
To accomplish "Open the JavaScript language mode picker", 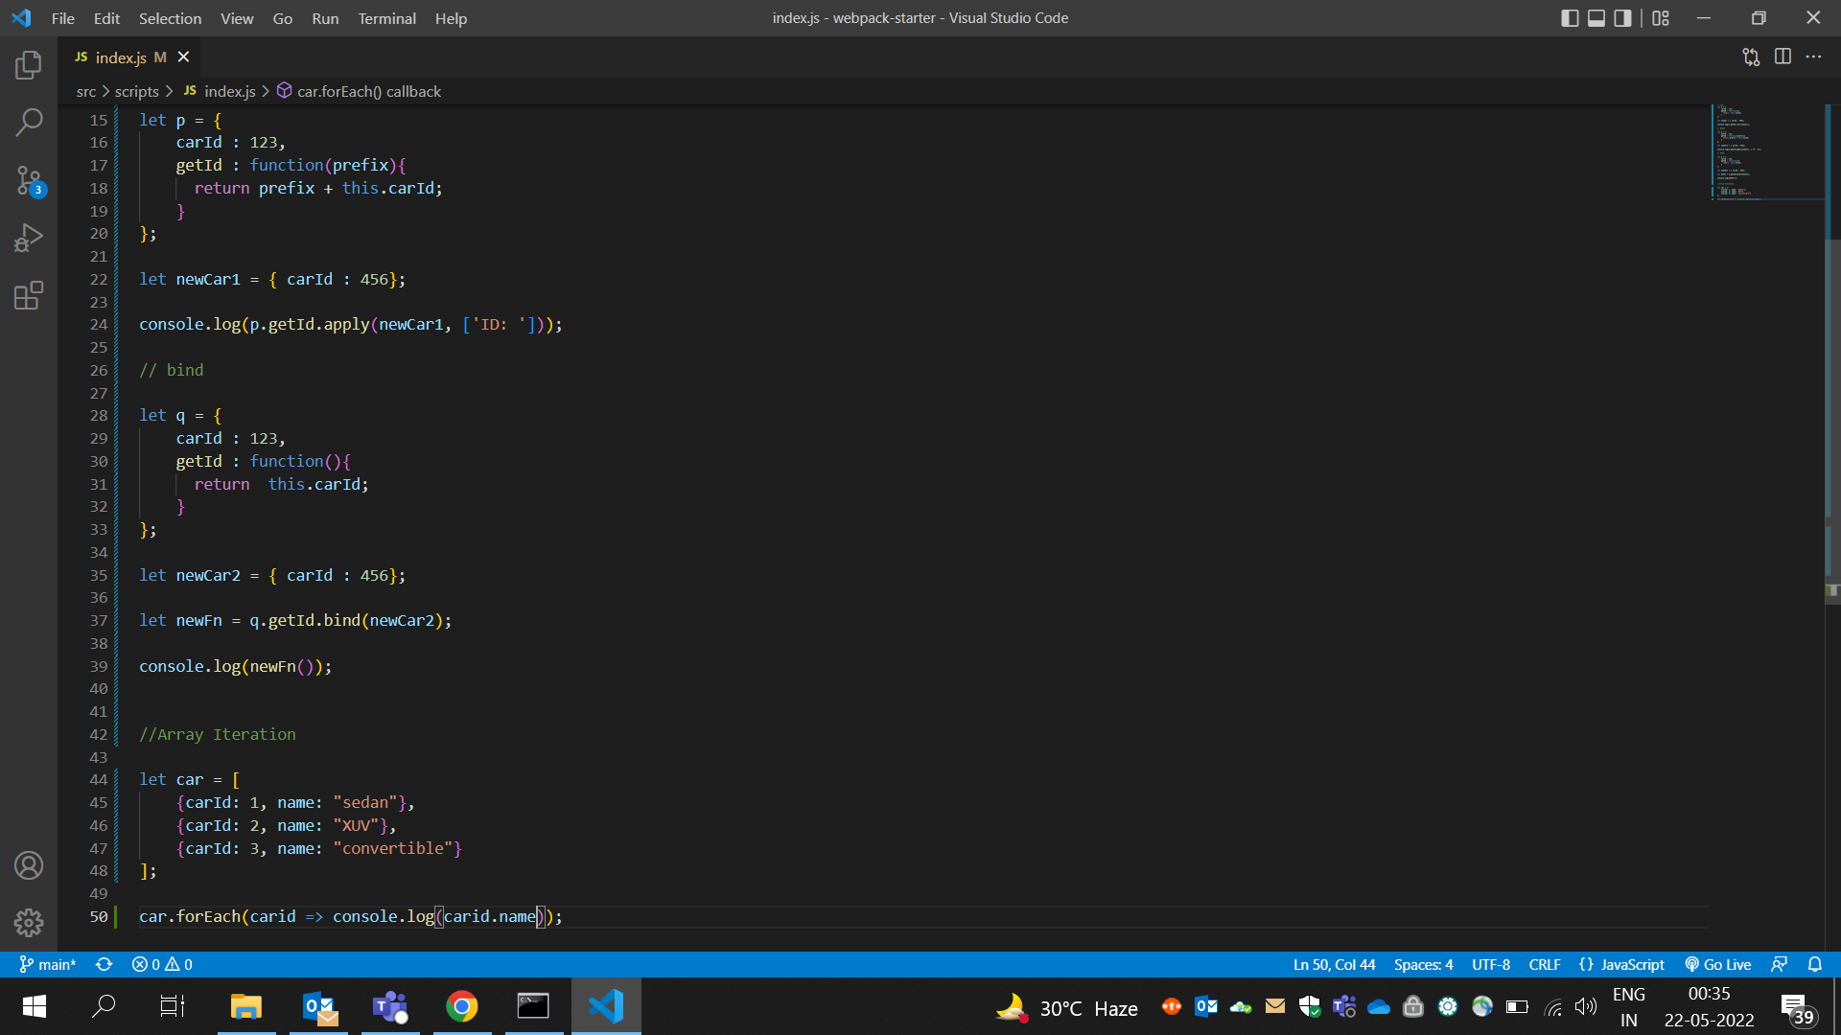I will pos(1625,964).
